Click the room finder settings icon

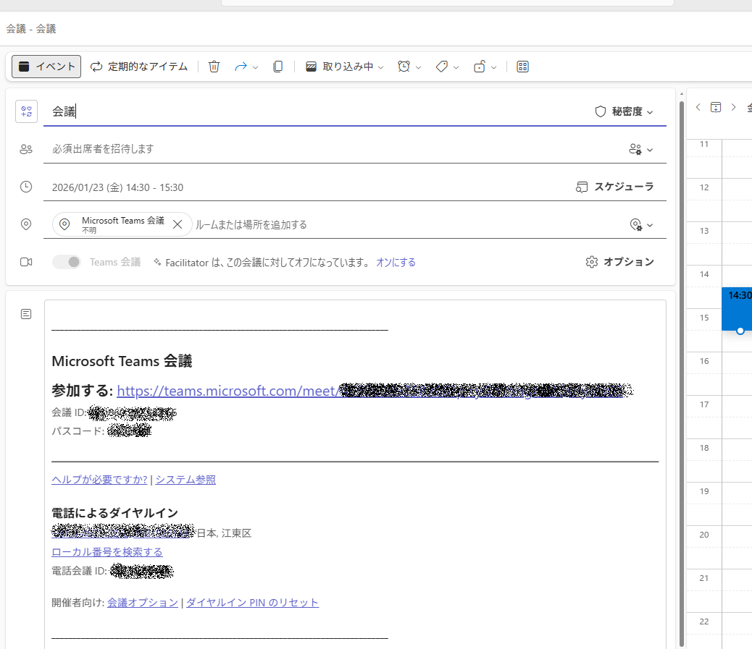[x=635, y=224]
